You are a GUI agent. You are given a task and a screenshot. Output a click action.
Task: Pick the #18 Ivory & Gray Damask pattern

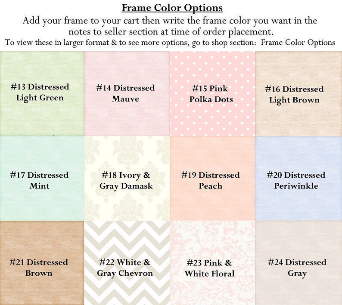tap(127, 178)
